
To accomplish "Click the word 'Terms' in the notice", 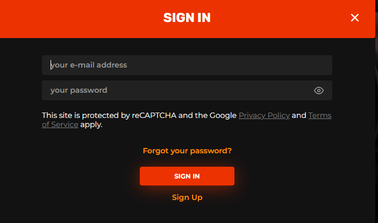I will (x=320, y=116).
